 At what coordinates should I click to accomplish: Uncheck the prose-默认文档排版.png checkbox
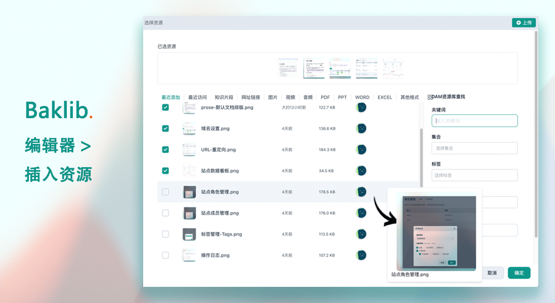pos(165,107)
